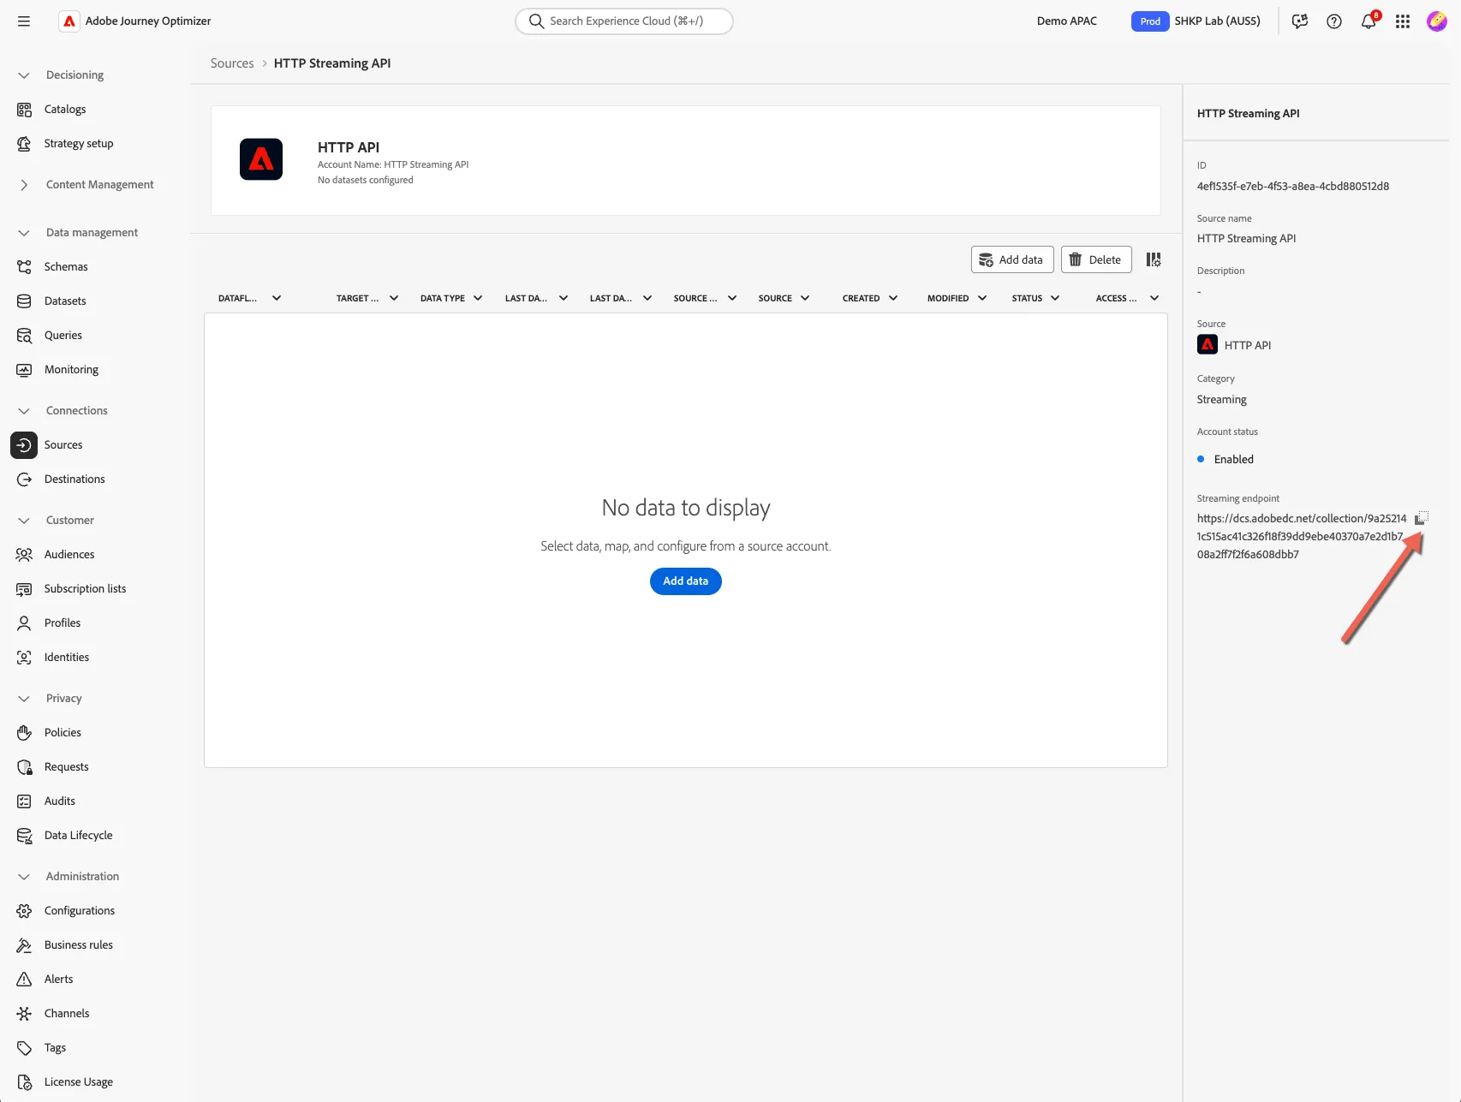1461x1102 pixels.
Task: Click the blue Add data button
Action: (x=686, y=581)
